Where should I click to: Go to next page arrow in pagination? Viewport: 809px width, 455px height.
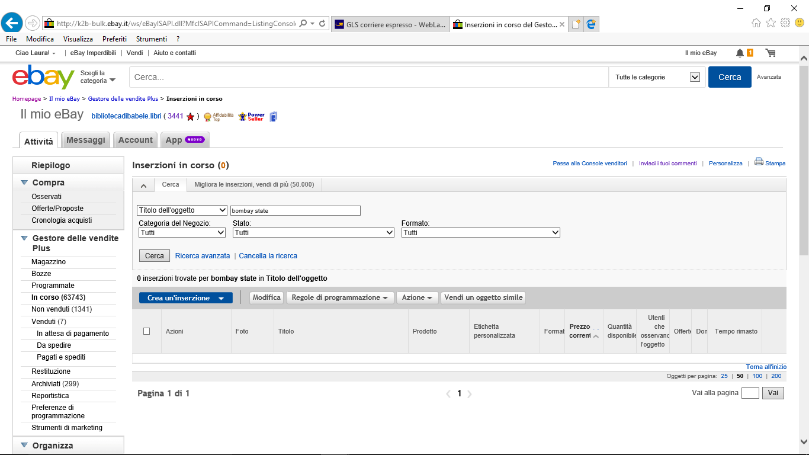[470, 393]
